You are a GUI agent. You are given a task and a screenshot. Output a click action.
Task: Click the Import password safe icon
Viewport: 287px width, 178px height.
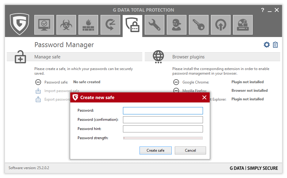click(38, 91)
